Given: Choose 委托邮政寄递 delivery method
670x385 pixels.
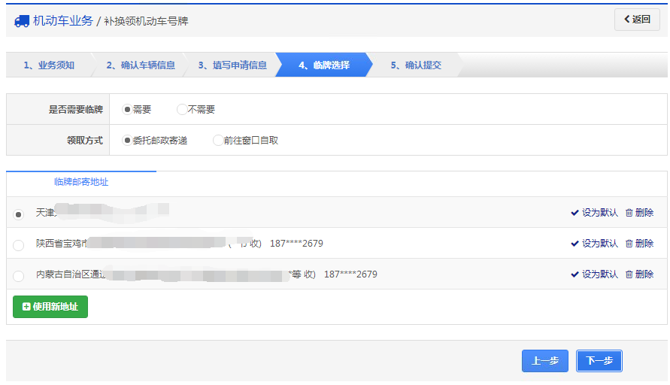Looking at the screenshot, I should point(127,141).
